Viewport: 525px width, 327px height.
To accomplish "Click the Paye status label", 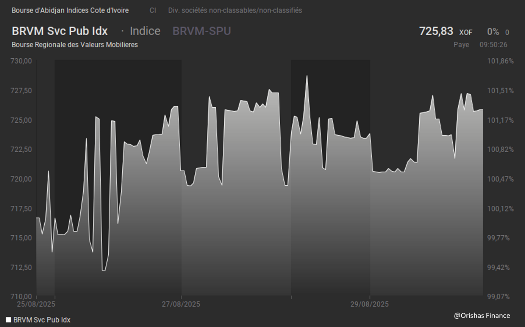I will 461,45.
